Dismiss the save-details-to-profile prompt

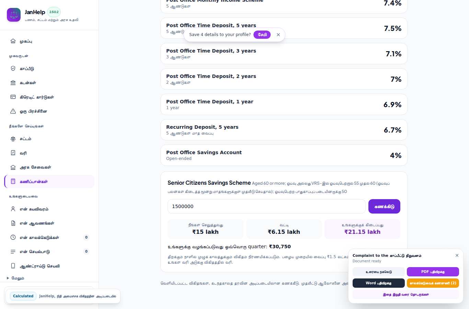(x=278, y=35)
